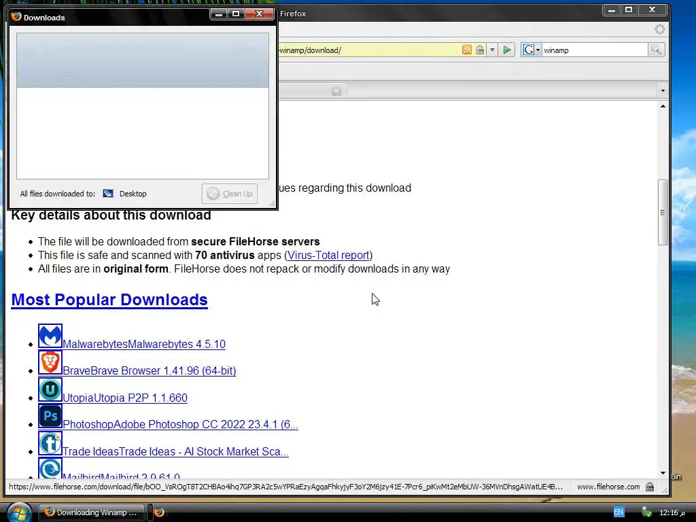Click the page scrollbar up arrow
Image resolution: width=696 pixels, height=522 pixels.
(662, 106)
